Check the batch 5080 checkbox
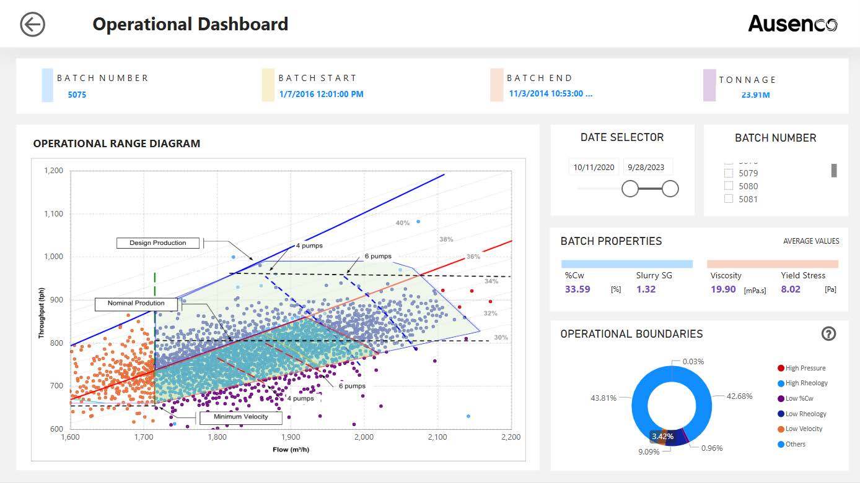 729,186
